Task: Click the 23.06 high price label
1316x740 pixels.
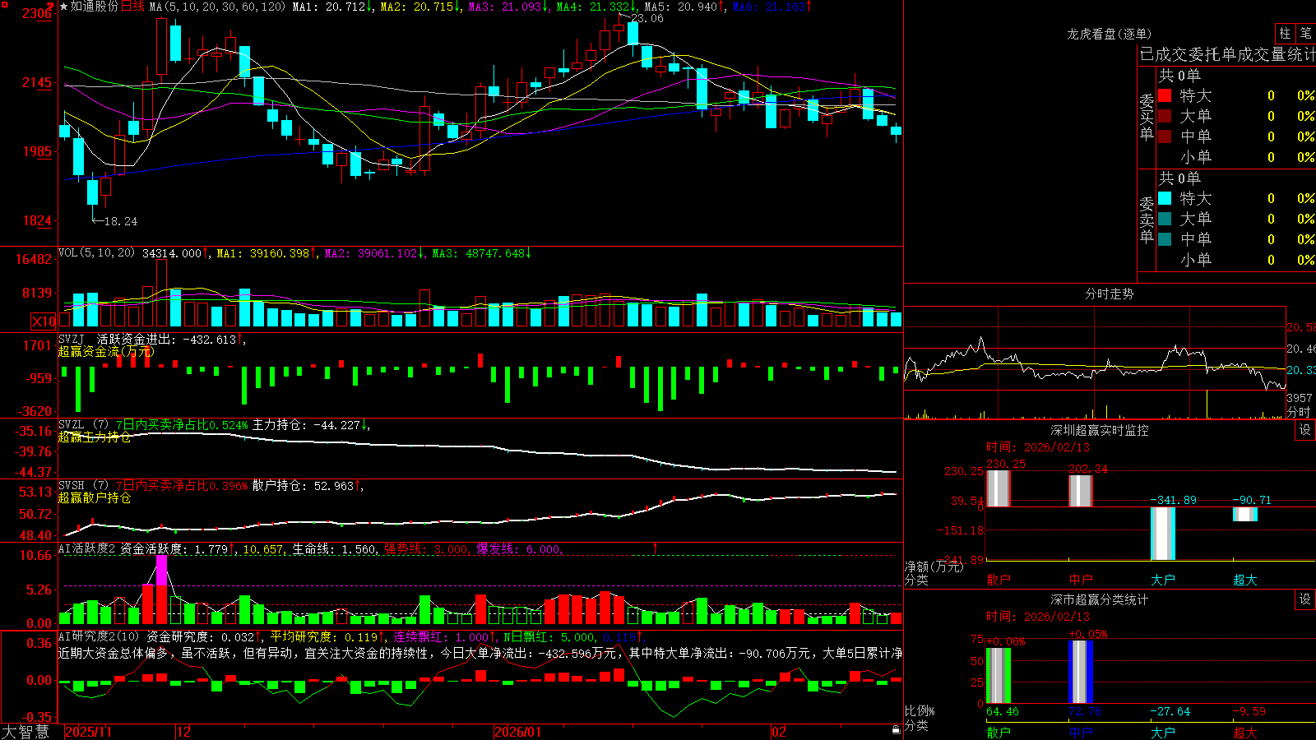Action: click(647, 18)
